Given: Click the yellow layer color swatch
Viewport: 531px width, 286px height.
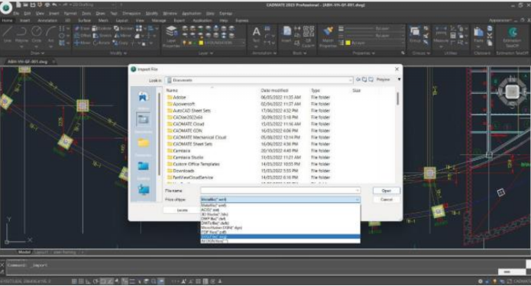Looking at the screenshot, I should pyautogui.click(x=201, y=43).
